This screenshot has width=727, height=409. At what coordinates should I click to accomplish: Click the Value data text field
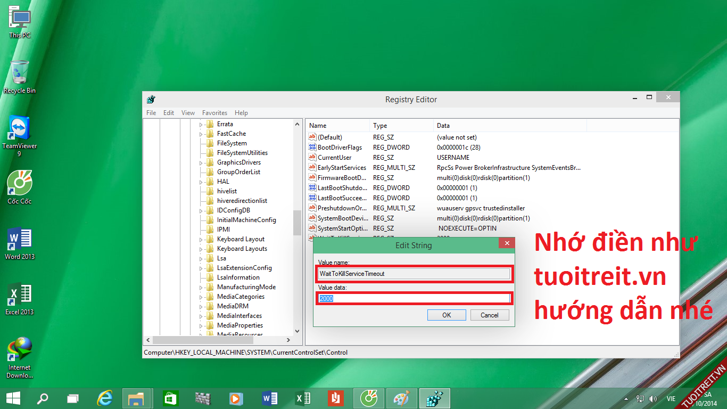pos(415,299)
